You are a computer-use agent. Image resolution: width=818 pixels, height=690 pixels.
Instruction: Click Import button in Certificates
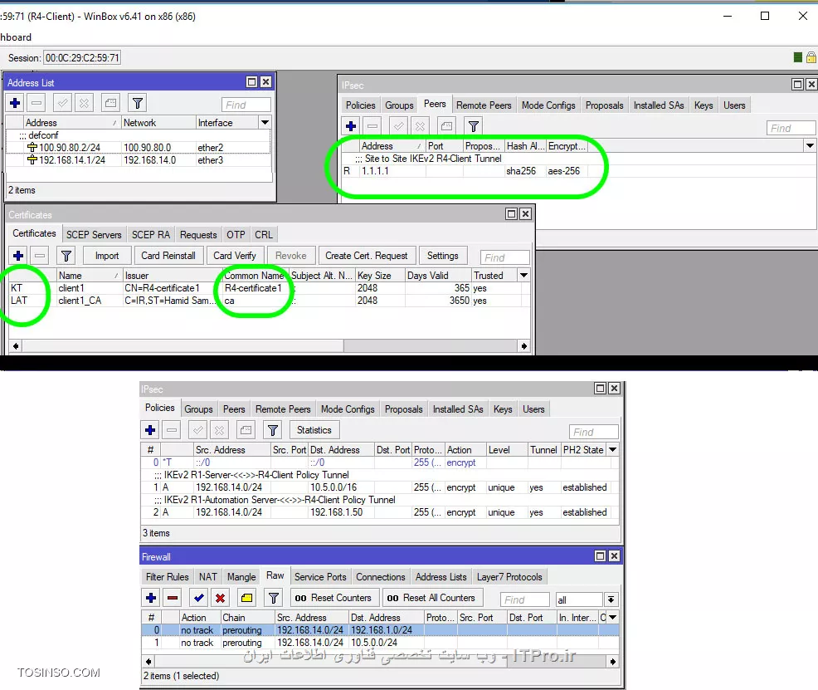coord(107,256)
